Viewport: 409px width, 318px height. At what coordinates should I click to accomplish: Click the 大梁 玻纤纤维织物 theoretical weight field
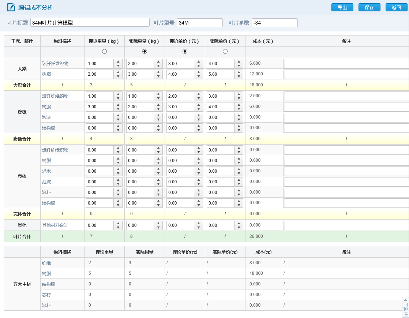pyautogui.click(x=100, y=64)
